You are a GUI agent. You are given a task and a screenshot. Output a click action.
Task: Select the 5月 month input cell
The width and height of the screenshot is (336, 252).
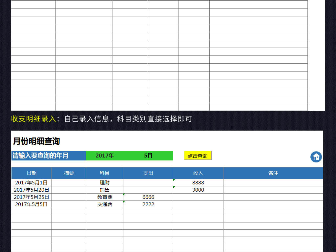[148, 156]
